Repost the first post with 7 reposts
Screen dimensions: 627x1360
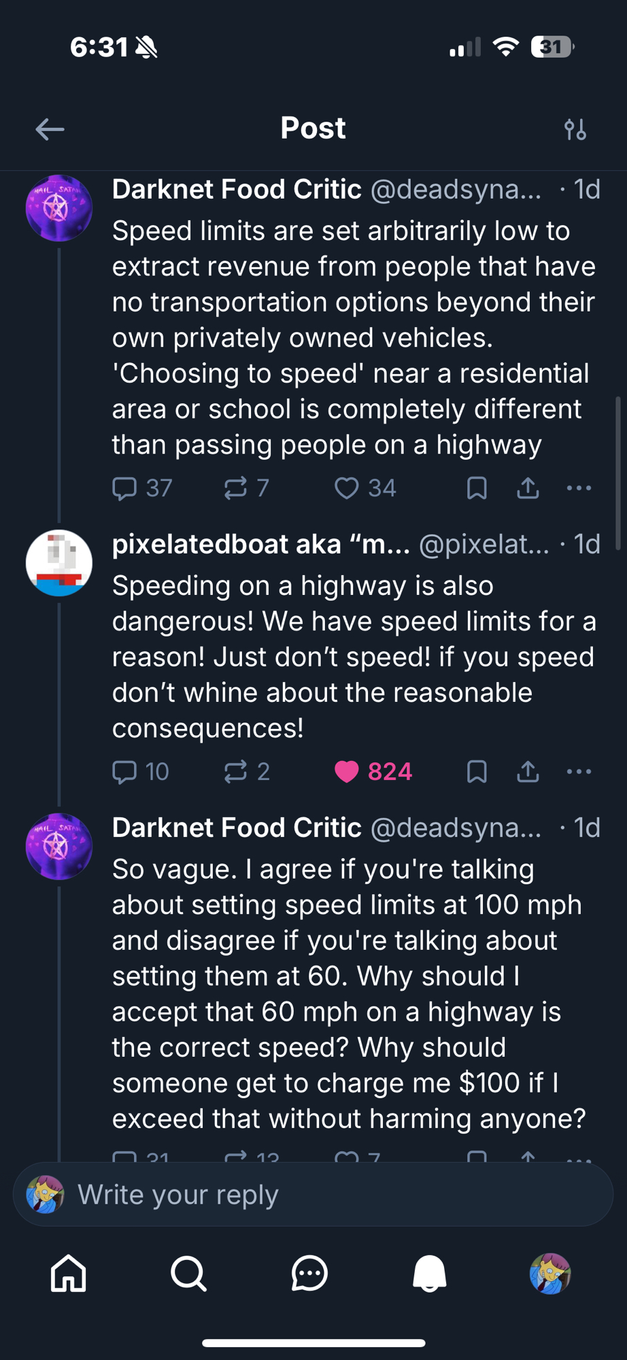point(235,488)
